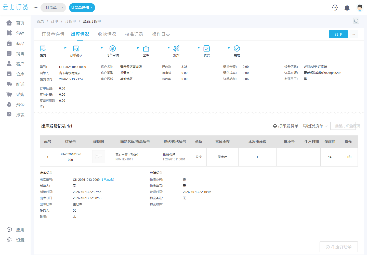Open the notifications bell
The height and width of the screenshot is (255, 367).
pyautogui.click(x=347, y=8)
